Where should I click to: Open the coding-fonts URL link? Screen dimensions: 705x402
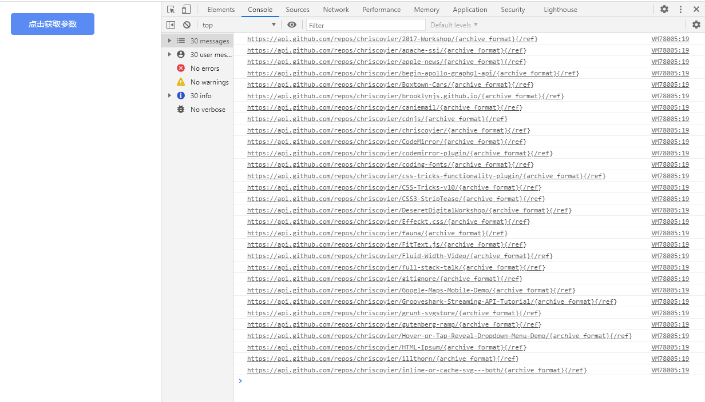pyautogui.click(x=390, y=164)
